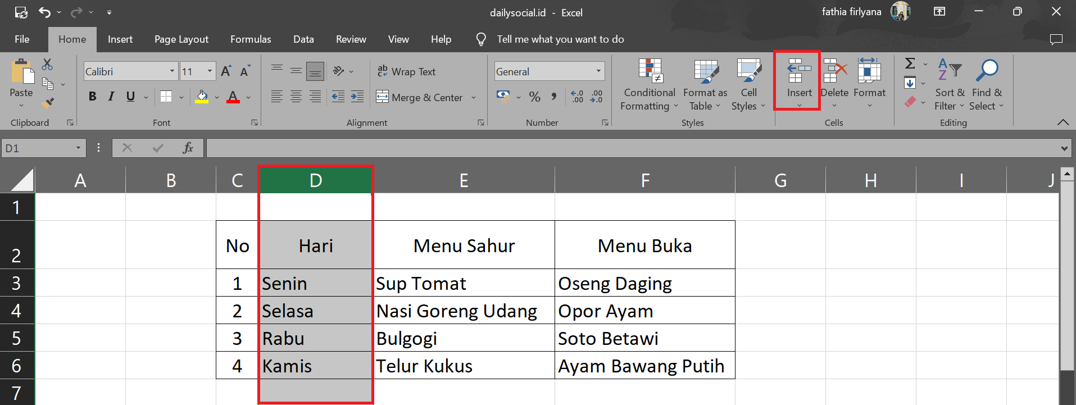Open the General number format dropdown
1076x405 pixels.
tap(598, 71)
